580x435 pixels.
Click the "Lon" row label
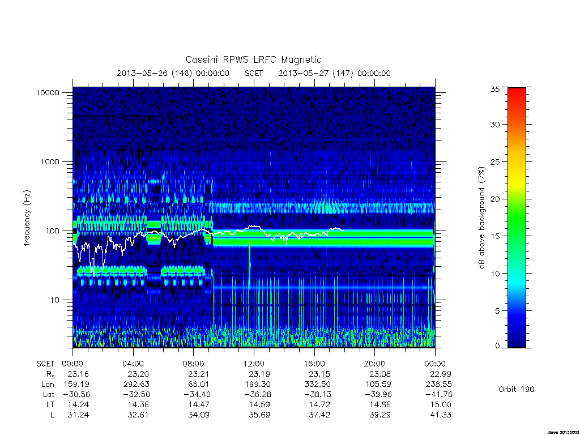48,385
